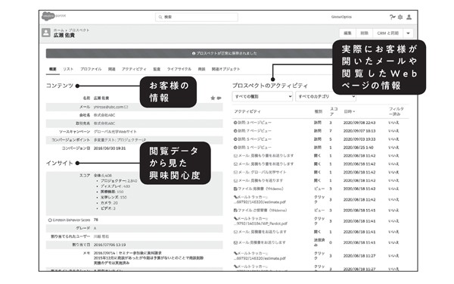Switch to the 監査 tab

coord(157,69)
